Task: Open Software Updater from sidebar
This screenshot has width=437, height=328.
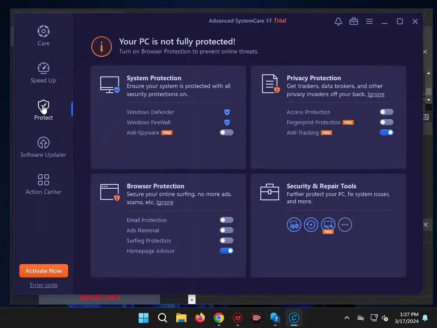Action: pos(43,147)
